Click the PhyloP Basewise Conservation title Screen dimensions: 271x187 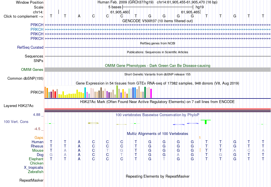(157, 115)
